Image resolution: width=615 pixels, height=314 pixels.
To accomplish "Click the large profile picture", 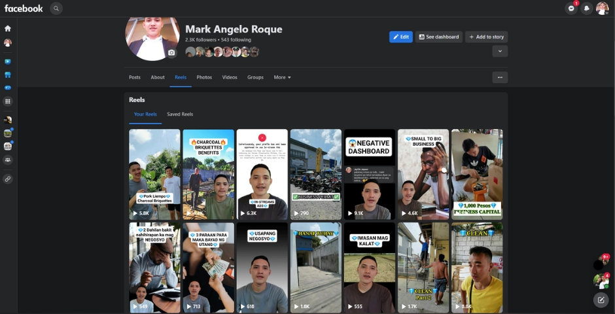I will (152, 39).
